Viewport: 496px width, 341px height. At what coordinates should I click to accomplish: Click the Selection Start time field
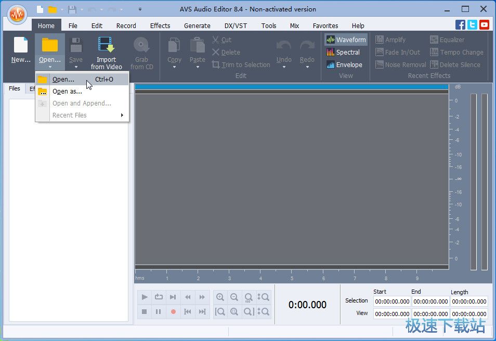392,301
